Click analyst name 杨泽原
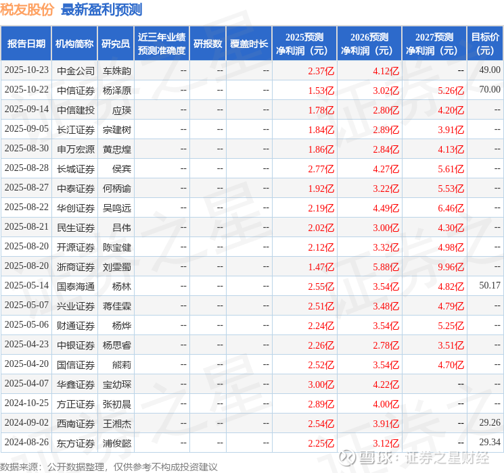Image resolution: width=504 pixels, height=473 pixels. pyautogui.click(x=117, y=91)
